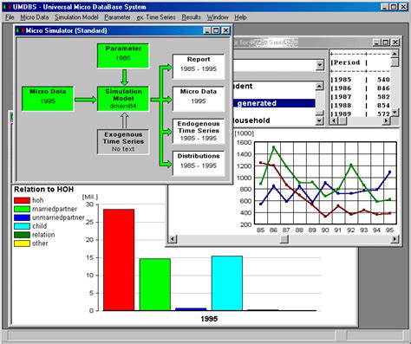Viewport: 411px width, 344px height.
Task: Click the cyan child legend color swatch
Action: coord(22,226)
